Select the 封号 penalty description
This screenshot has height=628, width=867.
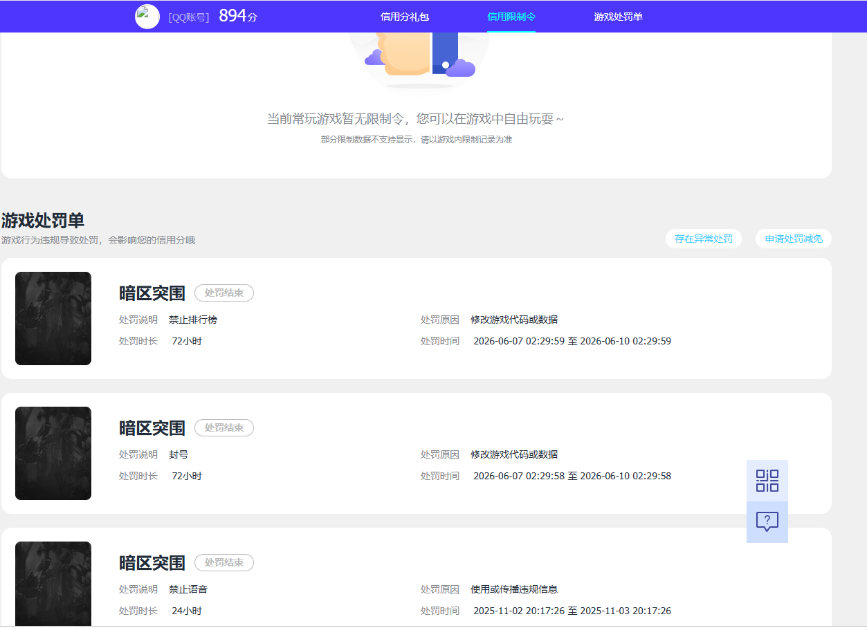click(x=179, y=454)
